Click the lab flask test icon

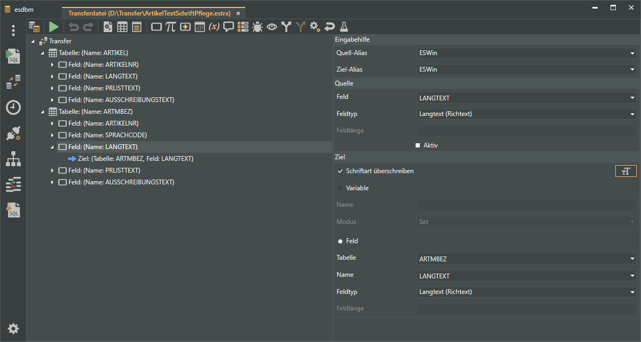click(x=344, y=27)
